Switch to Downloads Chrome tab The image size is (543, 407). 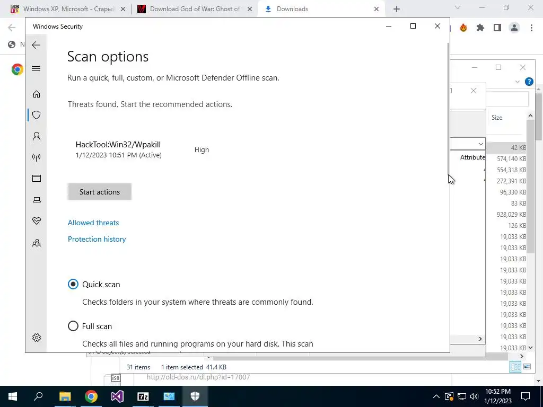pos(321,9)
